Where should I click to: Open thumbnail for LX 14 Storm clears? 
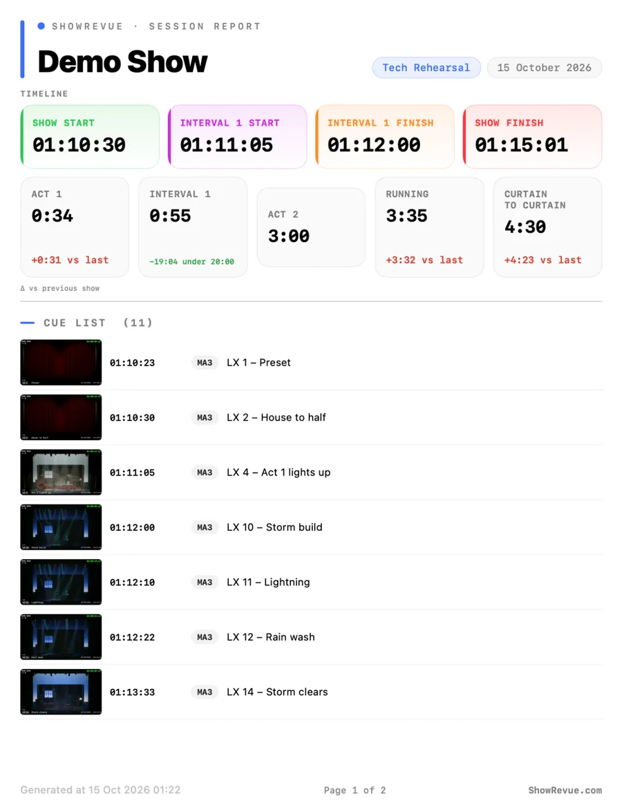pos(61,692)
